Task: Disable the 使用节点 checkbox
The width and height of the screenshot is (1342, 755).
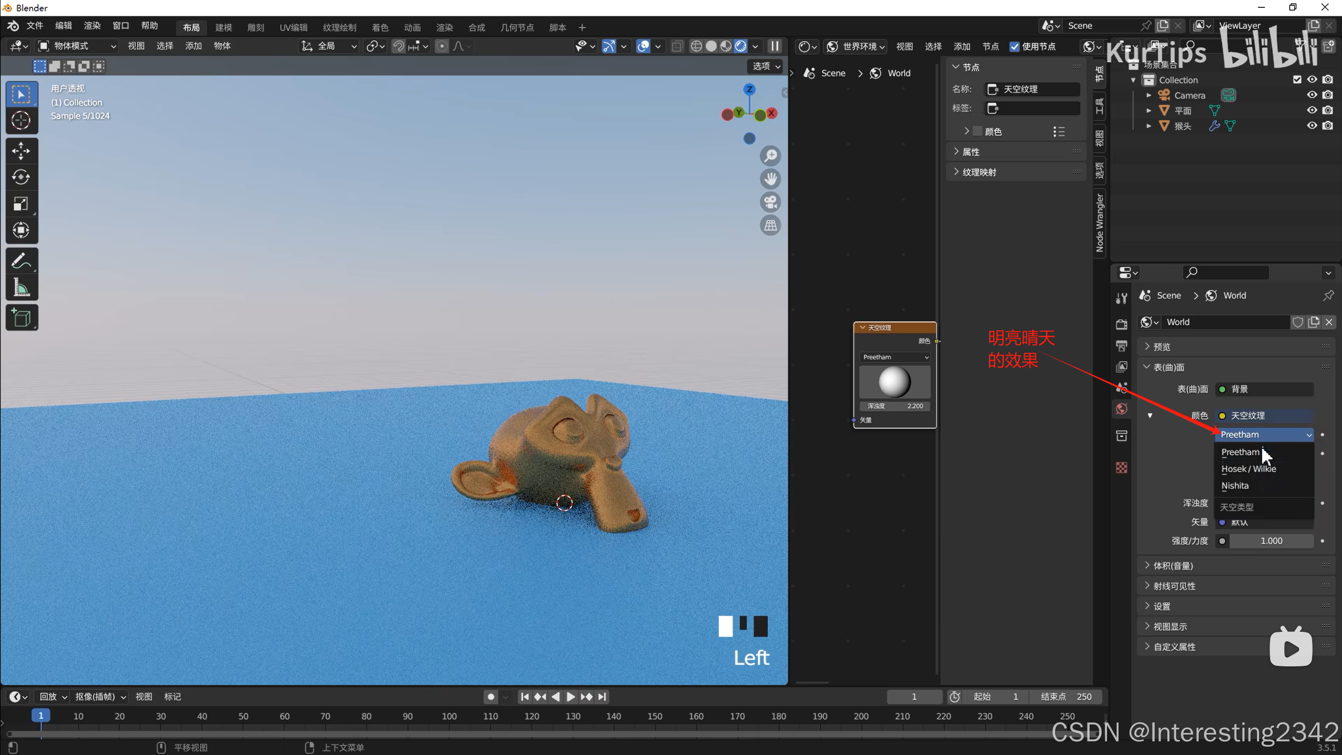Action: point(1014,47)
